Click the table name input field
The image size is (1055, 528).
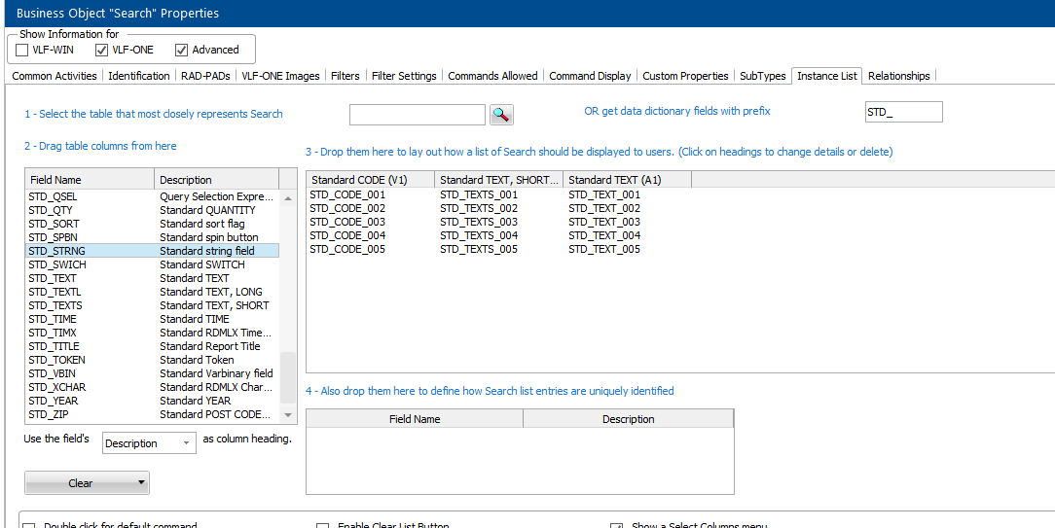pyautogui.click(x=418, y=115)
